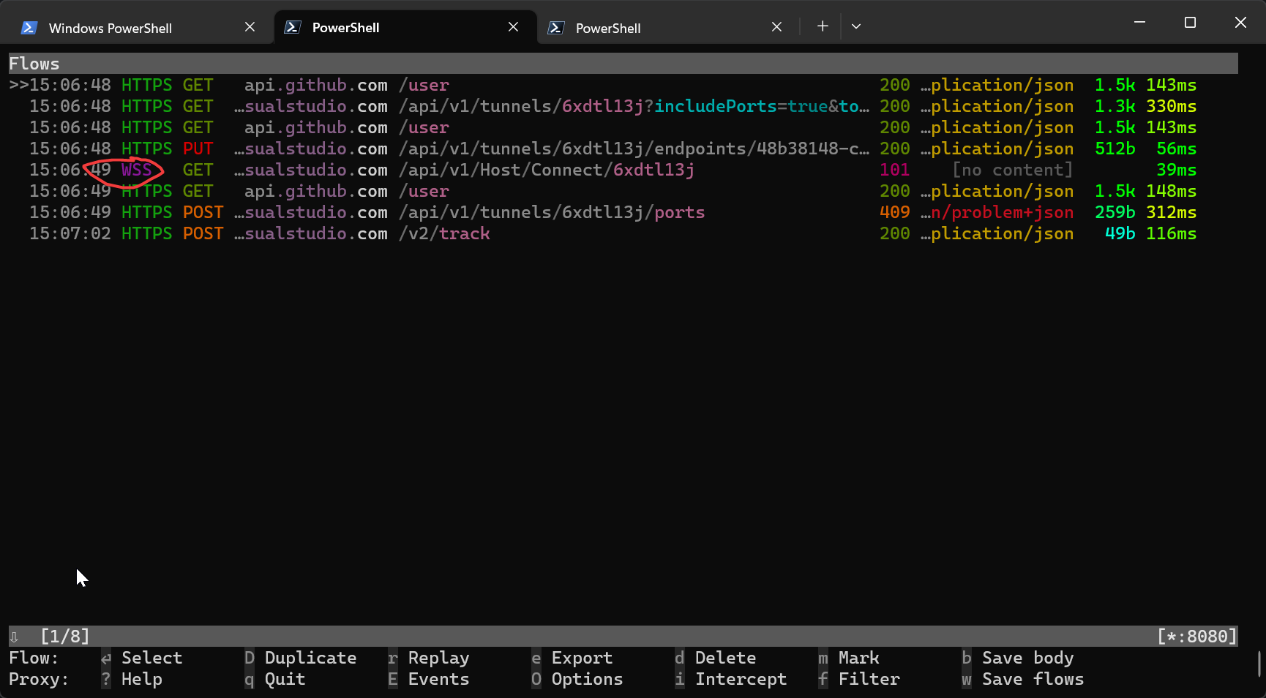Screen dimensions: 1266x698
Task: Click the Intercept key hint
Action: [730, 679]
